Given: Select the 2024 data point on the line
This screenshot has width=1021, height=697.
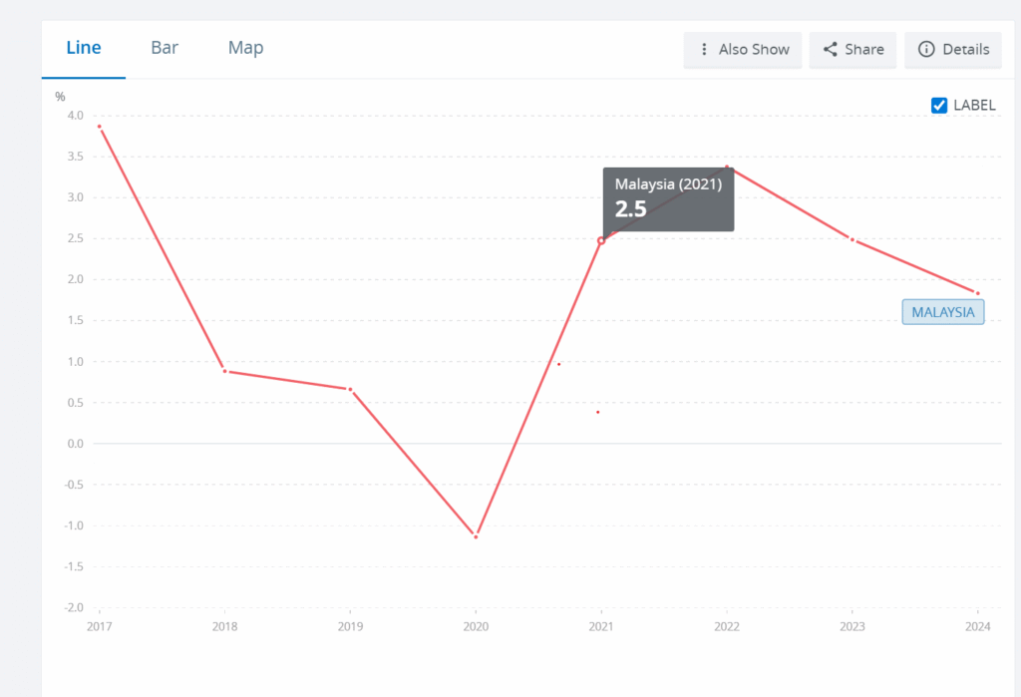Looking at the screenshot, I should coord(977,293).
